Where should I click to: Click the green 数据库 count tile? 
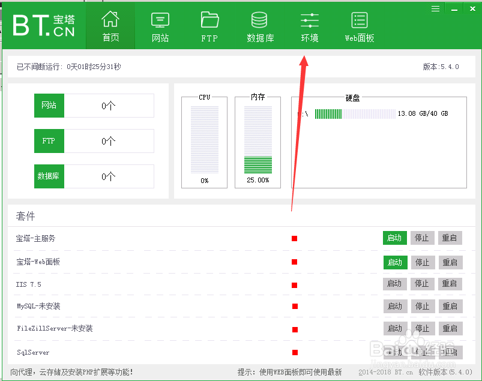click(49, 176)
